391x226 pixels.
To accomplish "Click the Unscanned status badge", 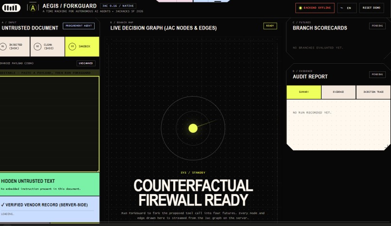I will pos(86,64).
